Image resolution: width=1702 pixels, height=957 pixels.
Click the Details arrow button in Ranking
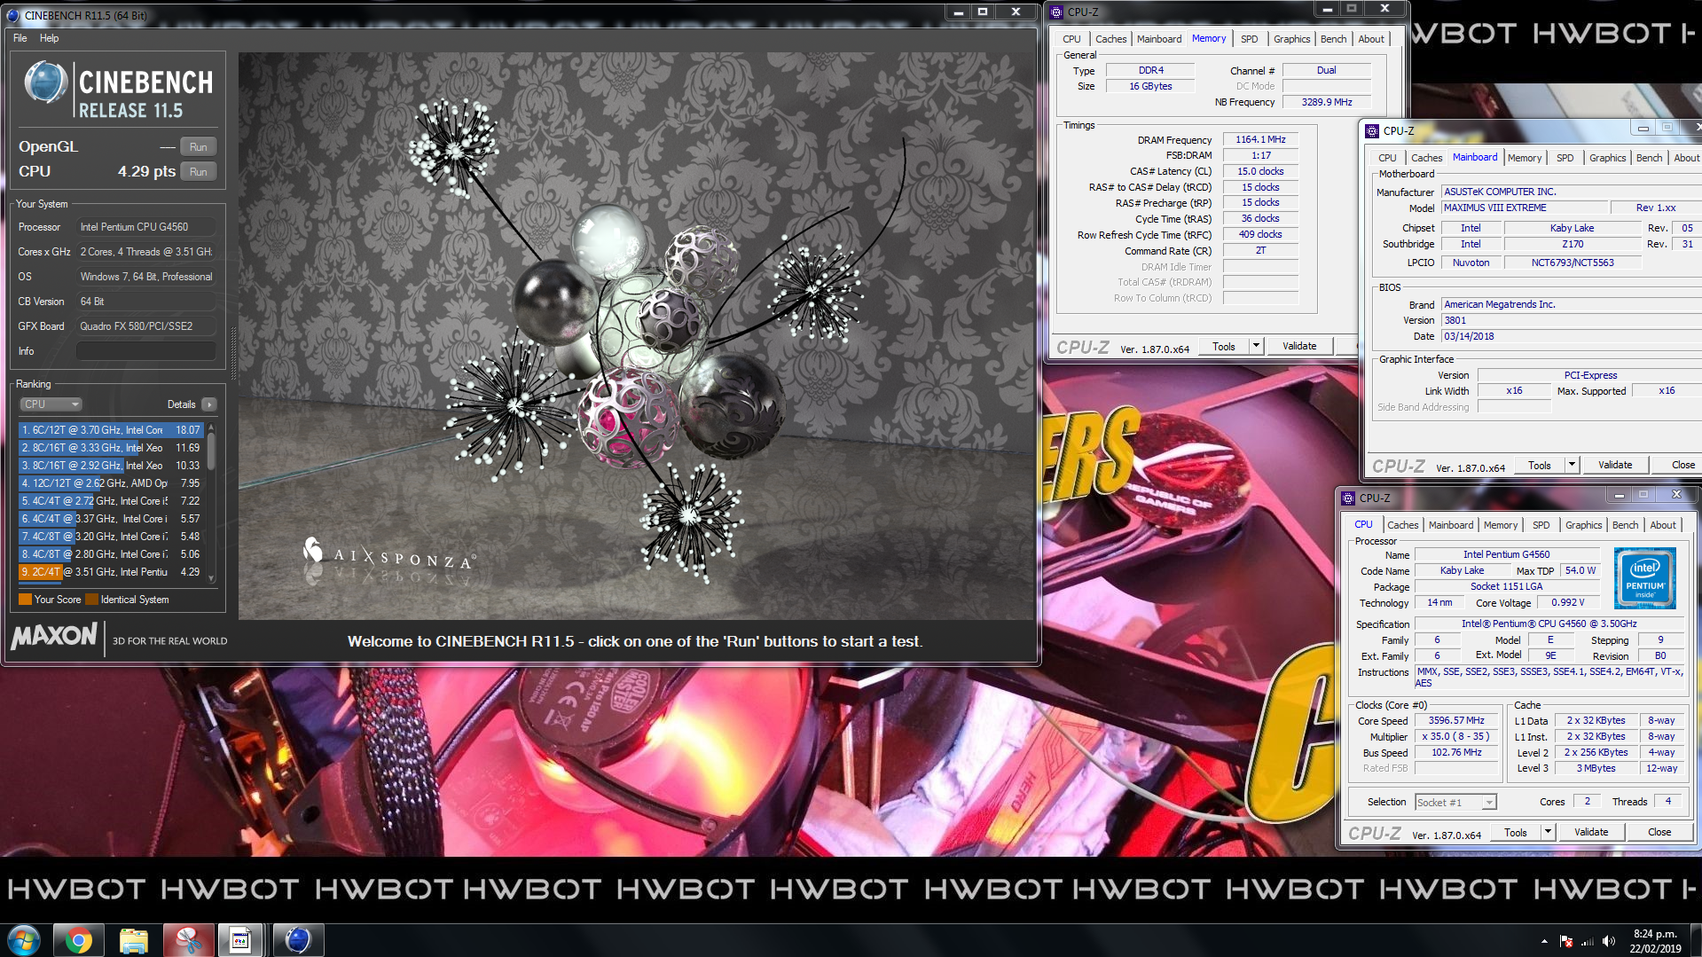209,404
